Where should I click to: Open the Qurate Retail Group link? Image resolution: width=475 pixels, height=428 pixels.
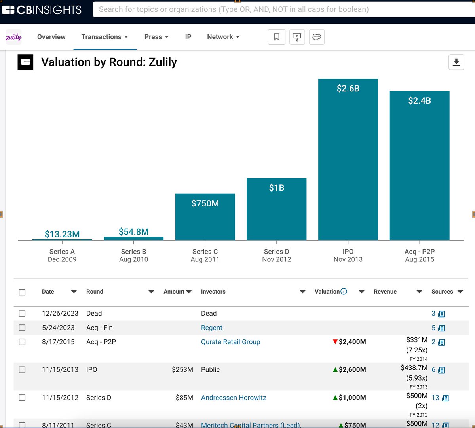tap(230, 342)
